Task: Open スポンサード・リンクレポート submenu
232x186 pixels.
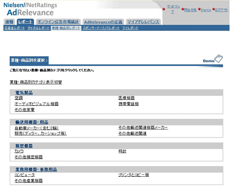Action: (x=101, y=28)
